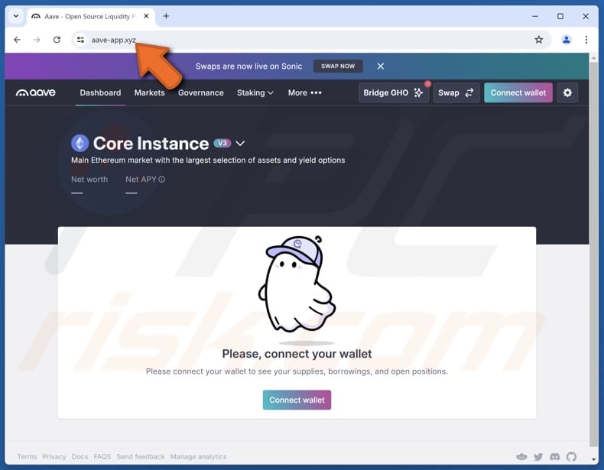View site information icon in address bar

(x=80, y=40)
